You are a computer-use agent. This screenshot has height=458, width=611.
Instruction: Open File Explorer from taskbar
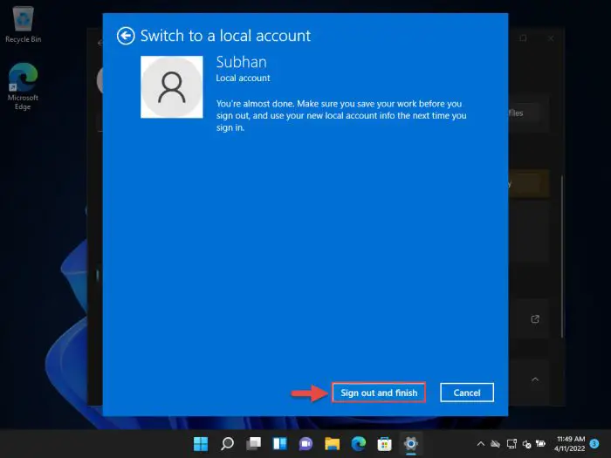click(x=332, y=443)
